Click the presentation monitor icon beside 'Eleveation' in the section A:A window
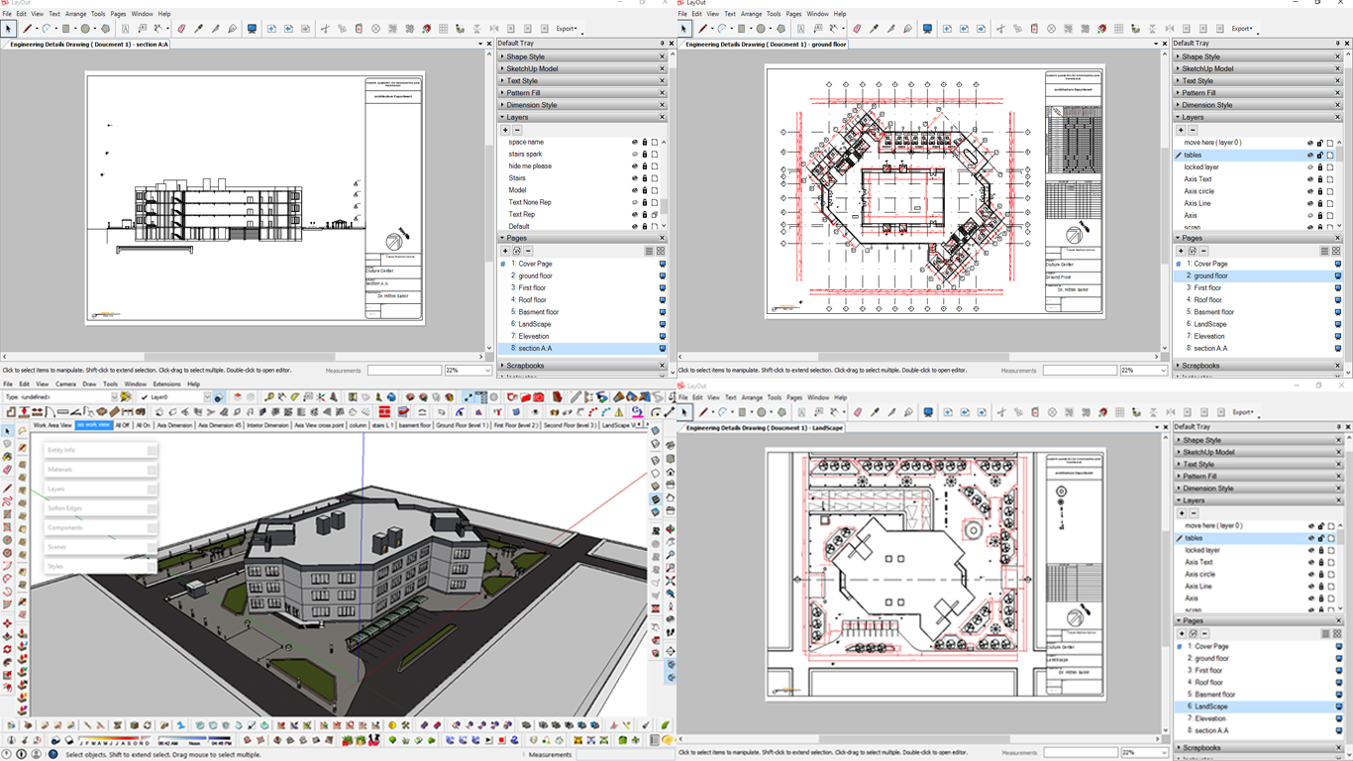Image resolution: width=1353 pixels, height=761 pixels. pos(663,336)
